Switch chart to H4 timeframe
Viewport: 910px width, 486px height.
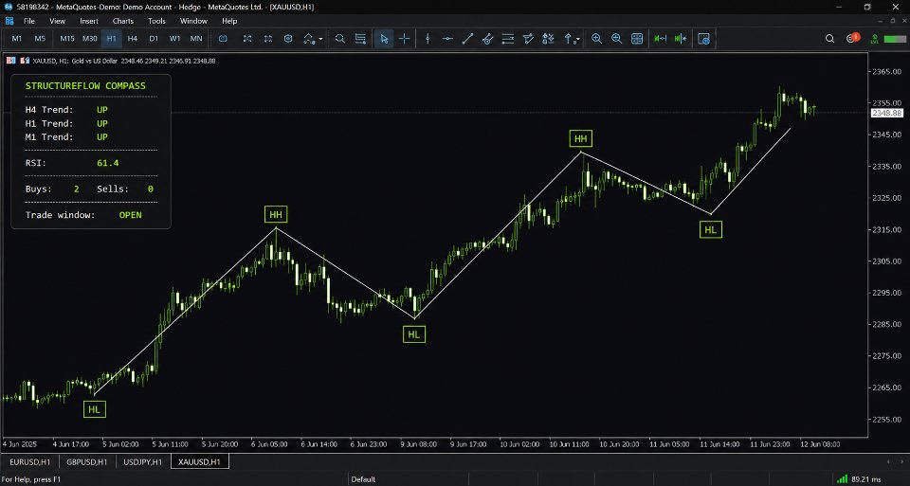coord(133,39)
